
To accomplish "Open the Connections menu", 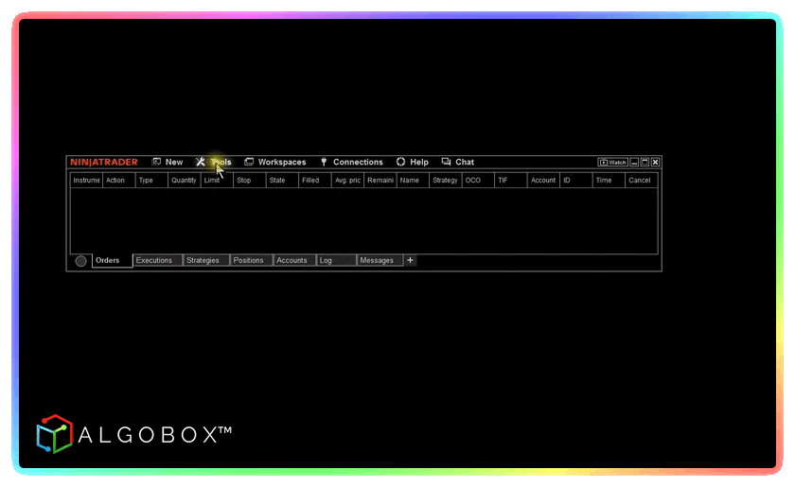I will (x=351, y=163).
